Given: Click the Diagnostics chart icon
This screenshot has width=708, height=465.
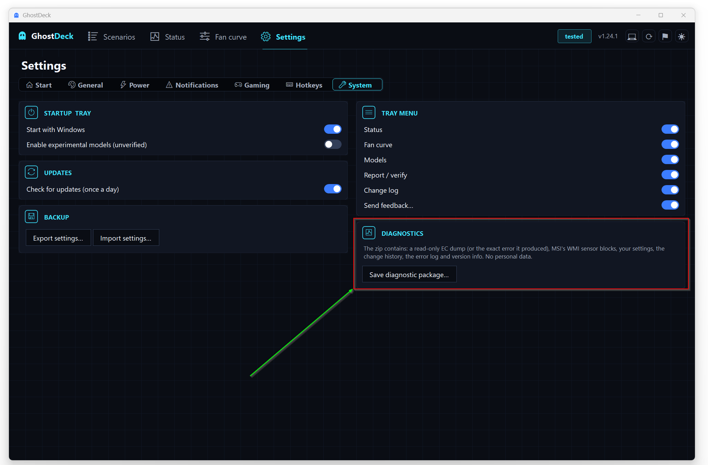Looking at the screenshot, I should (369, 233).
